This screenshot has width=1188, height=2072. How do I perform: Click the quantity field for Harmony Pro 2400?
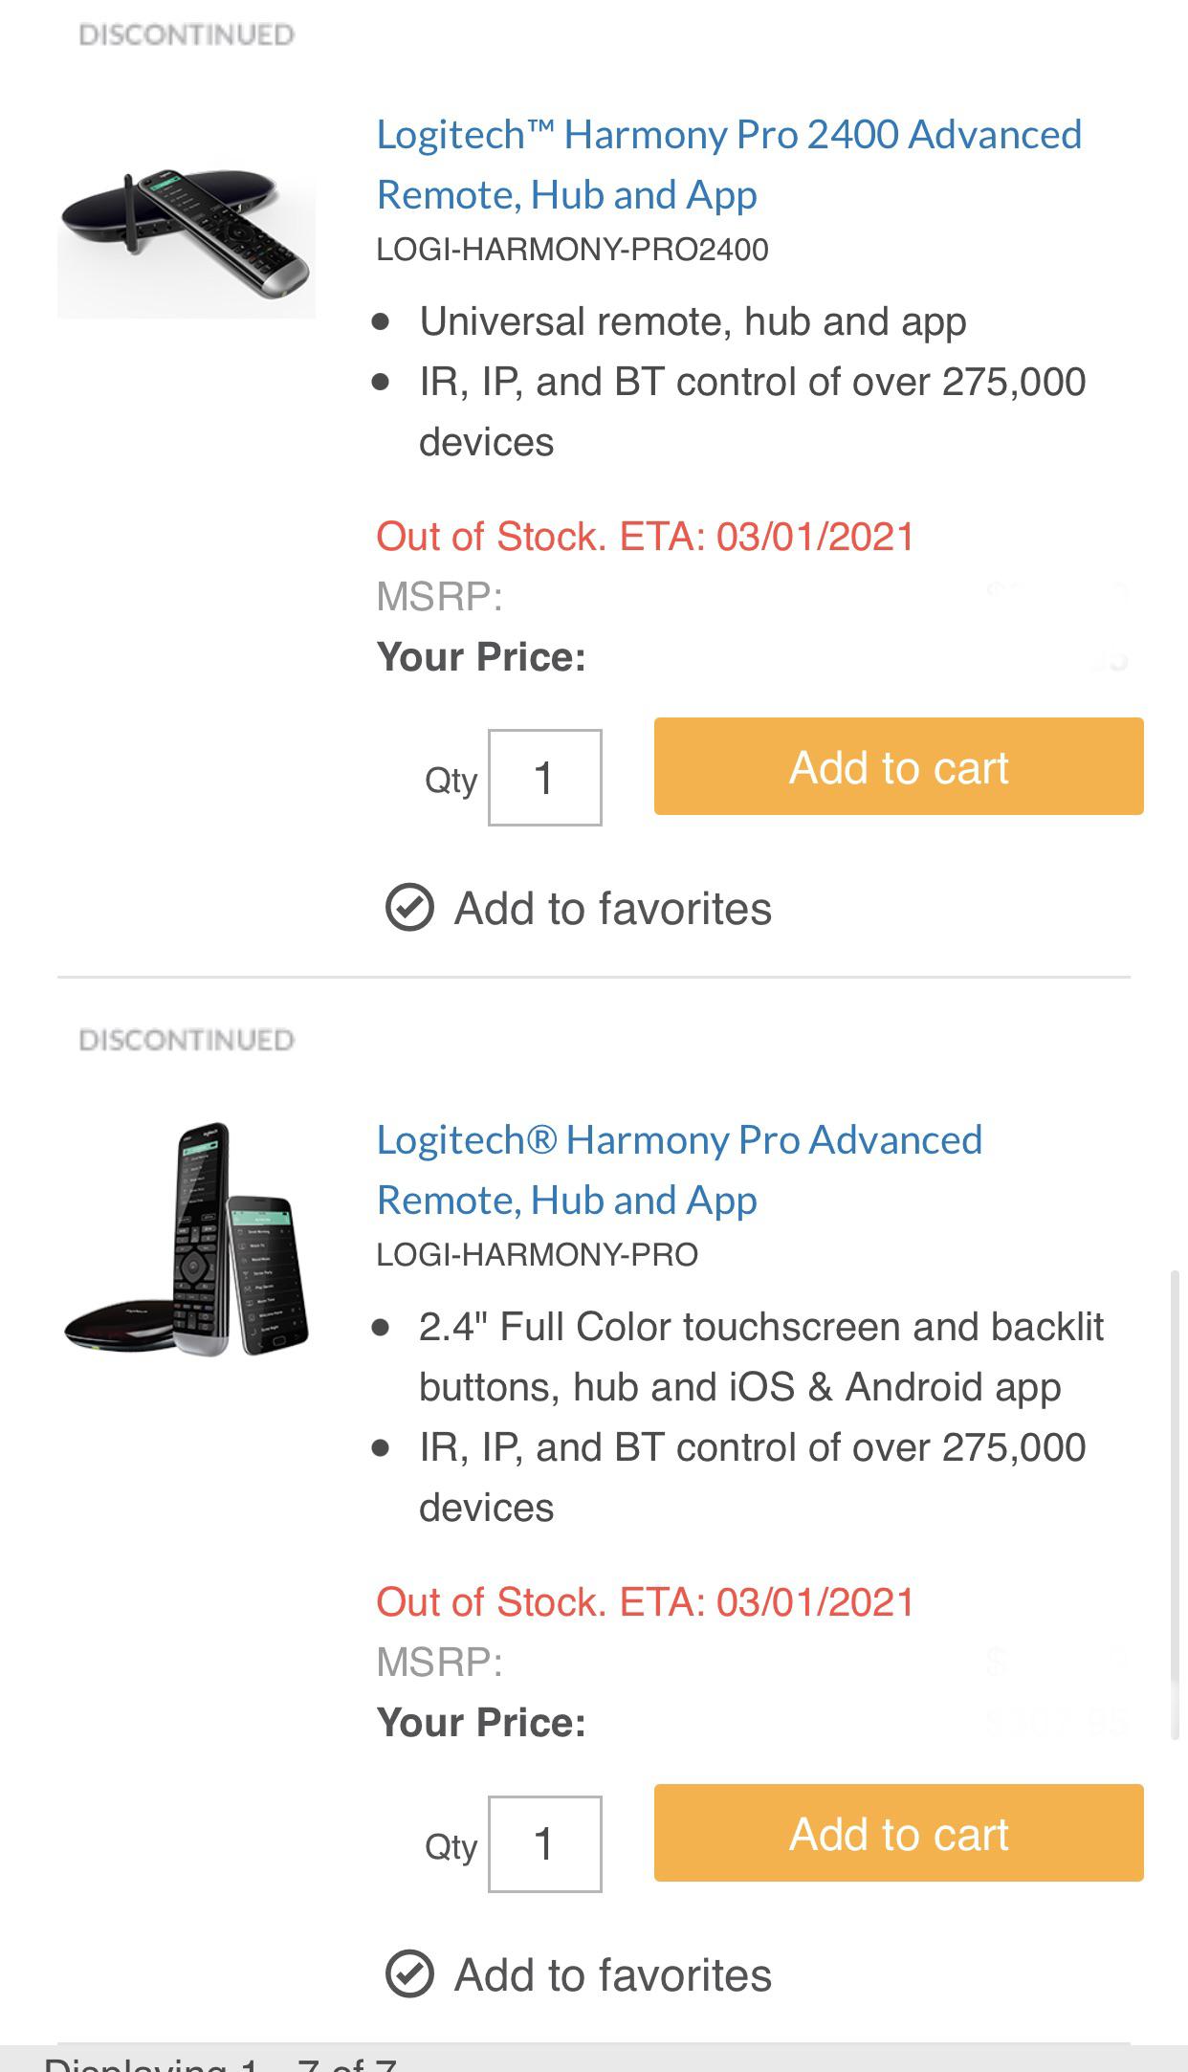click(x=544, y=777)
